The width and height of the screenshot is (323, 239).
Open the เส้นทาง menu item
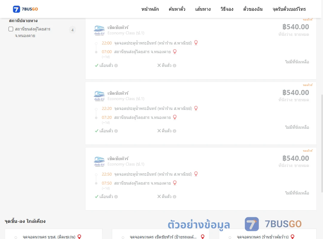pos(203,9)
